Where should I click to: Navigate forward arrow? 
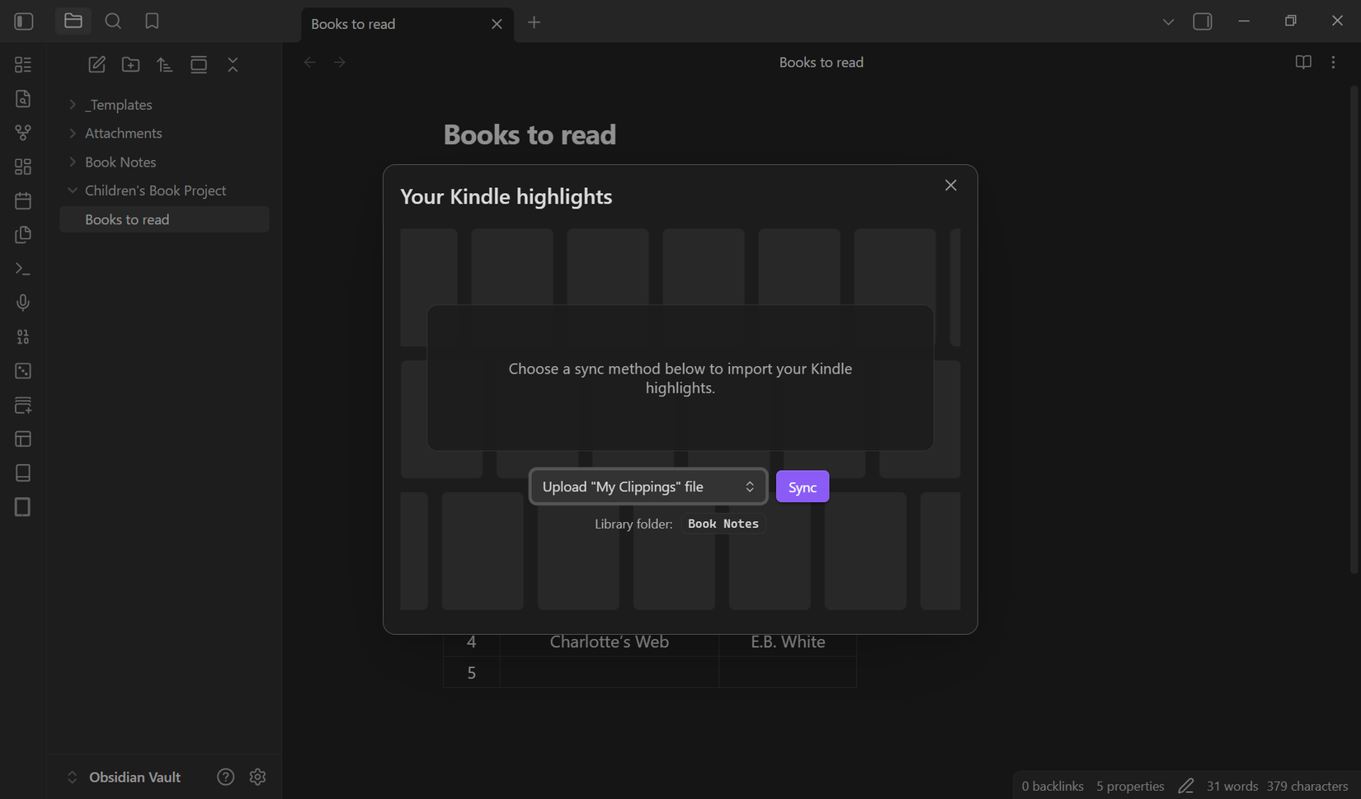tap(340, 62)
